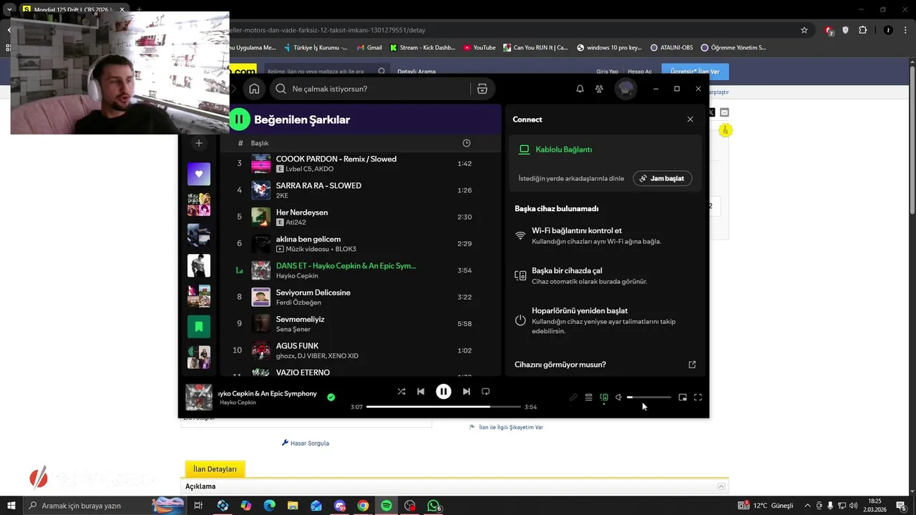This screenshot has height=515, width=916.
Task: Open Cihazını görmüyor musun? external link
Action: tap(692, 364)
